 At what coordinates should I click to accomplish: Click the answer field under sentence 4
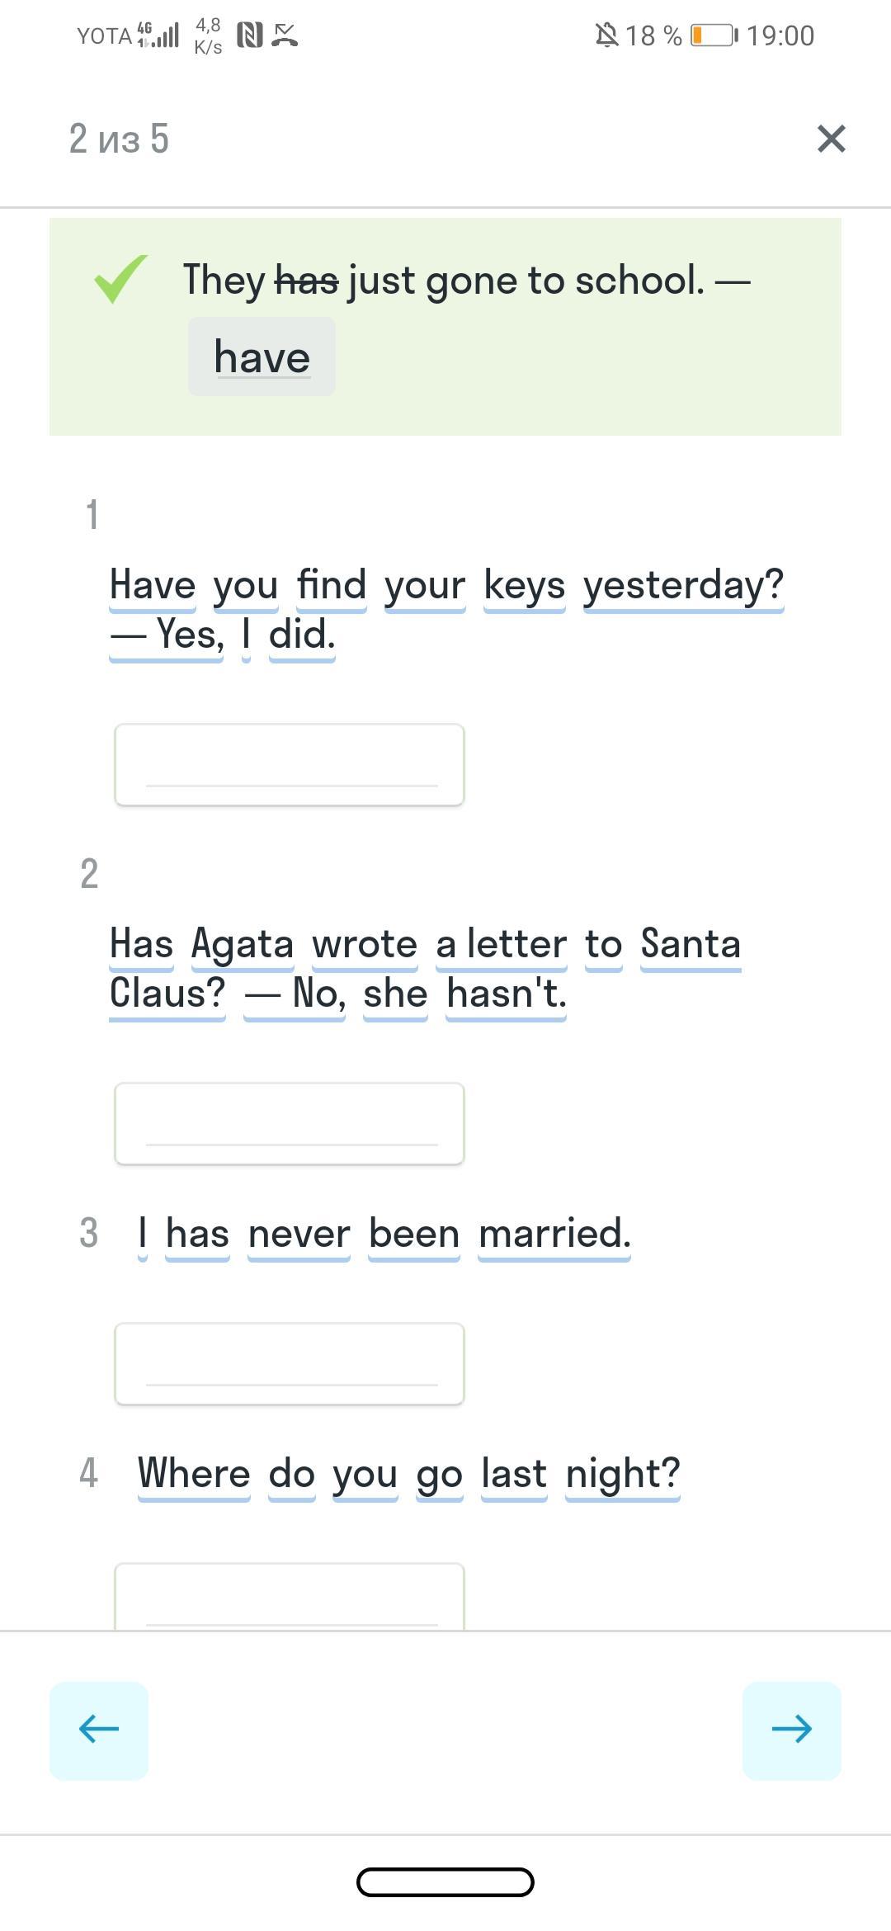[x=290, y=1597]
